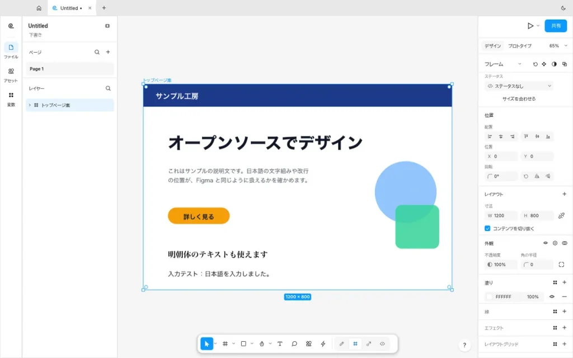Screen dimensions: 573x358
Task: Click the Untitled file name
Action: pyautogui.click(x=38, y=26)
